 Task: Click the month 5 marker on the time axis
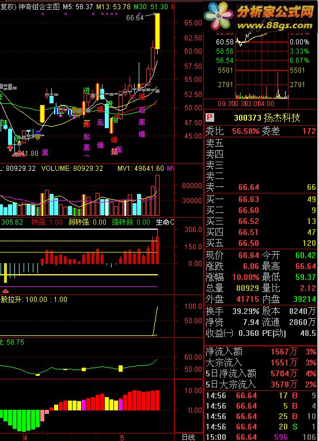click(122, 438)
